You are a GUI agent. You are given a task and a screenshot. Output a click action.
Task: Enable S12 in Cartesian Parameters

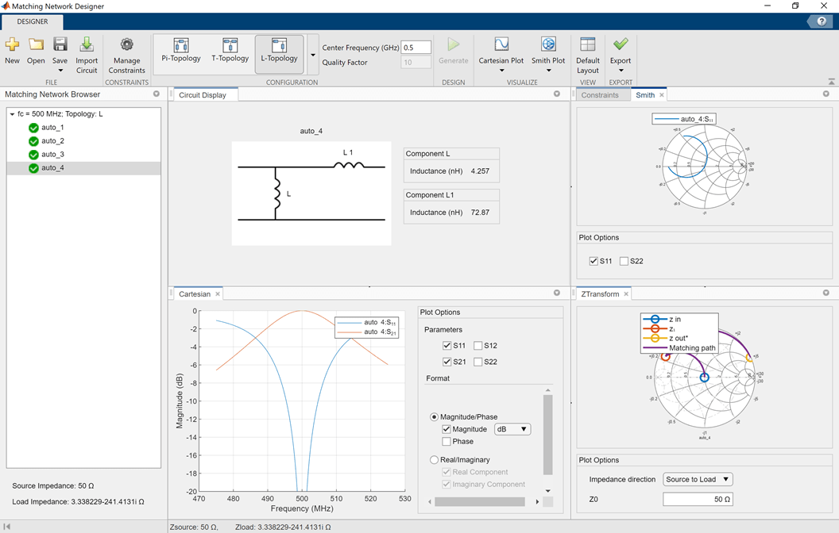(477, 346)
